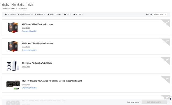Click the AMD Ryzen 5 5600X Desktop Processor title

tap(38, 24)
